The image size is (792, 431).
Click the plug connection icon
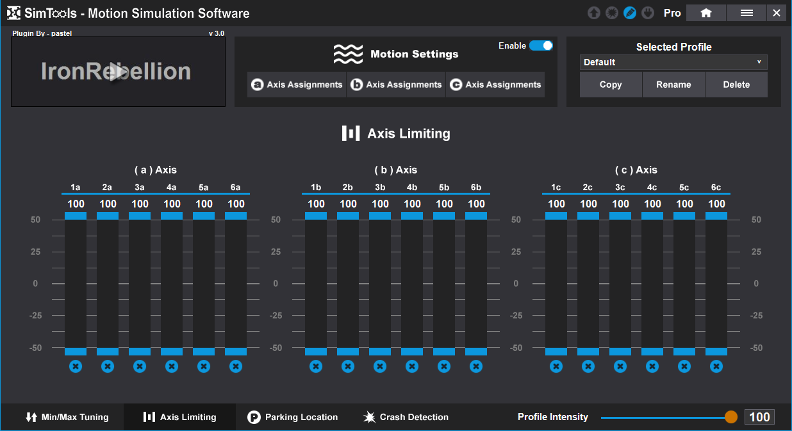click(x=648, y=13)
